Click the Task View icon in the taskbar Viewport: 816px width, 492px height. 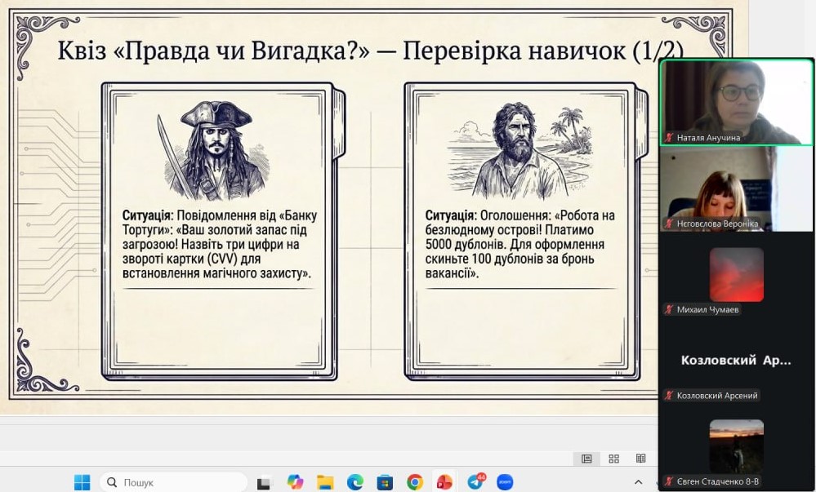click(263, 483)
